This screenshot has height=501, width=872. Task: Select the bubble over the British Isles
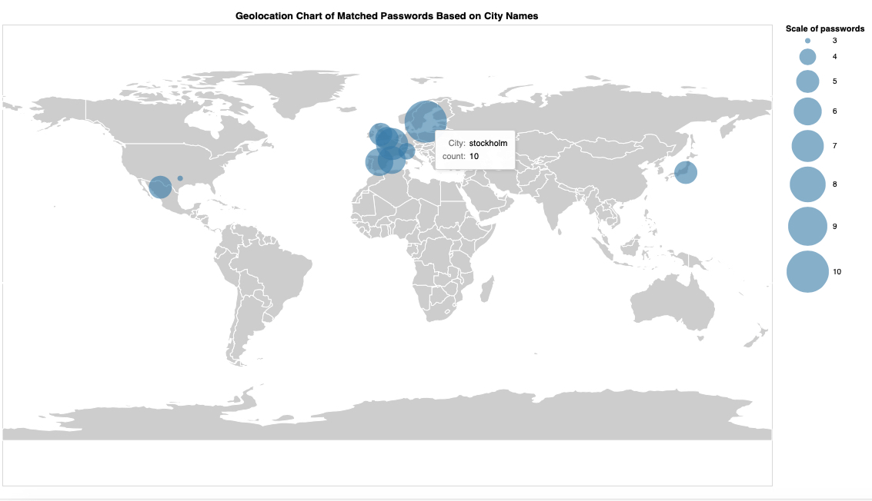pyautogui.click(x=378, y=134)
